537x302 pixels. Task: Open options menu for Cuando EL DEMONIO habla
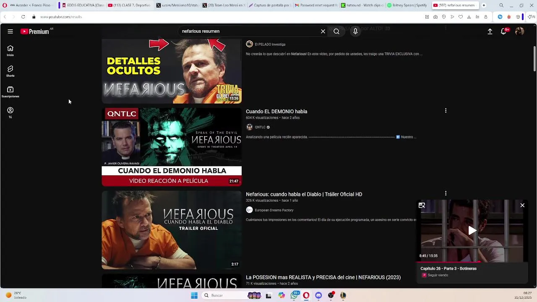(x=446, y=111)
